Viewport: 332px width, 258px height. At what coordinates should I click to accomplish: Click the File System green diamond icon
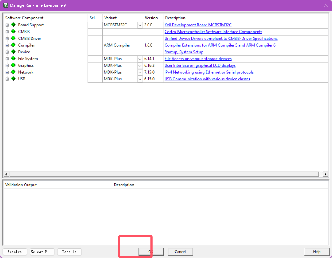pyautogui.click(x=13, y=59)
